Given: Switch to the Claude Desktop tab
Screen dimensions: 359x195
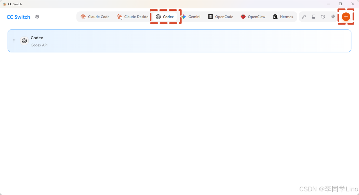Looking at the screenshot, I should (133, 17).
